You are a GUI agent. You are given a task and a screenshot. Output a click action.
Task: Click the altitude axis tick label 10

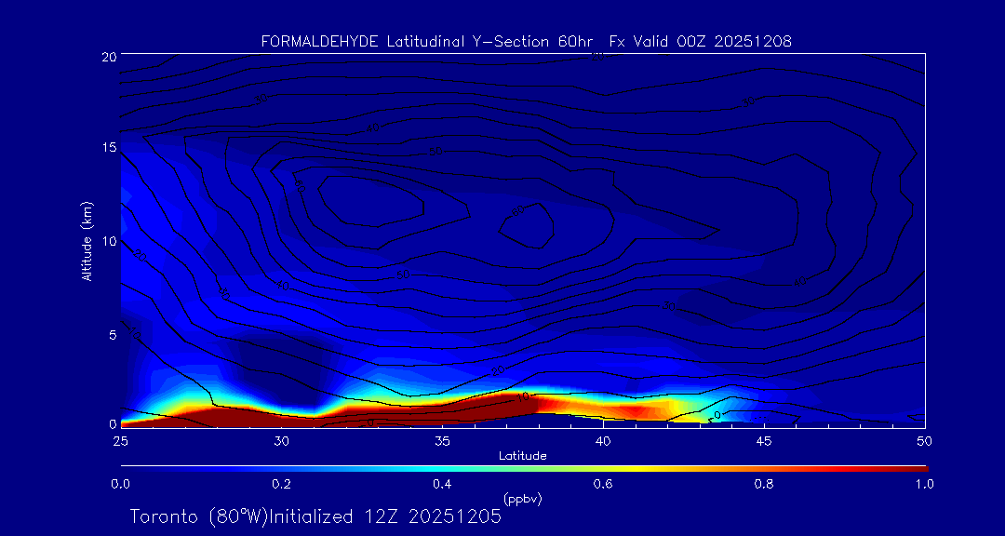click(x=108, y=240)
